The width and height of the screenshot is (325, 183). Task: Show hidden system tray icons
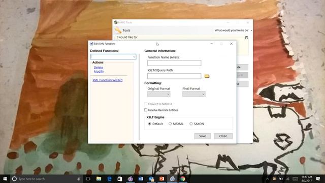pos(268,178)
